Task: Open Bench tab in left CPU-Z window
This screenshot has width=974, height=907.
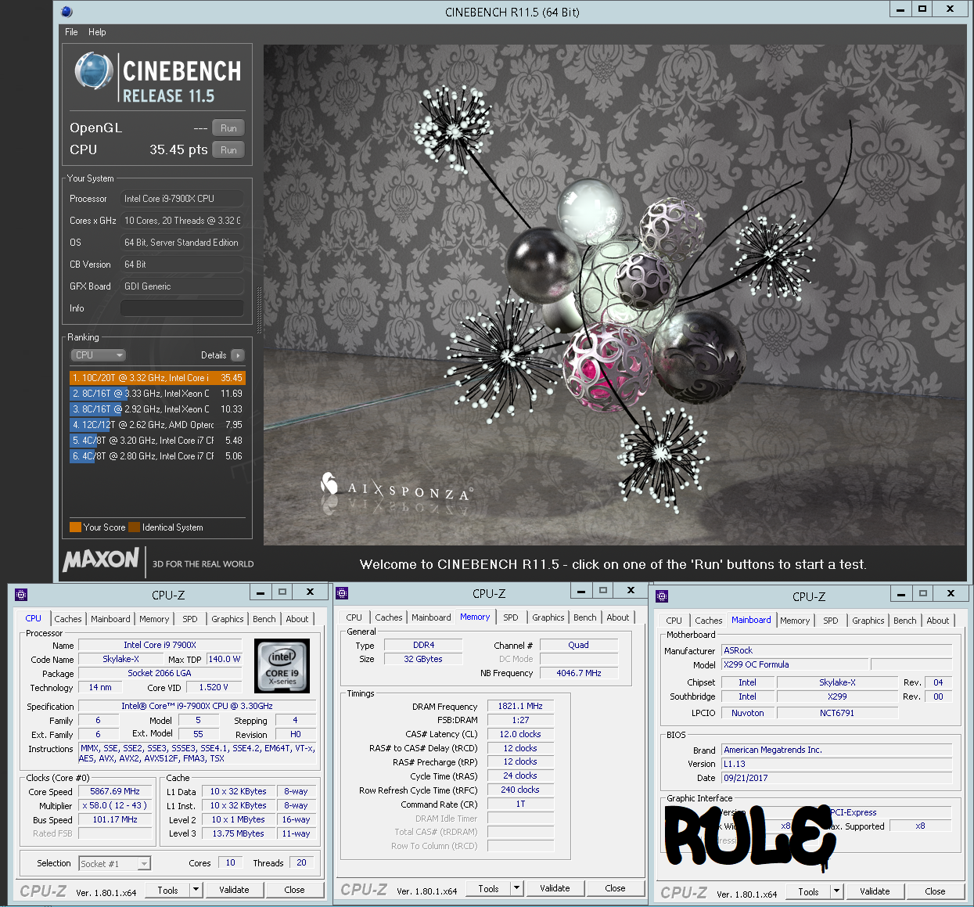Action: click(264, 619)
